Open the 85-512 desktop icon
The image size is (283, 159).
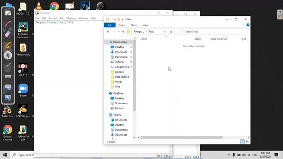click(x=23, y=70)
